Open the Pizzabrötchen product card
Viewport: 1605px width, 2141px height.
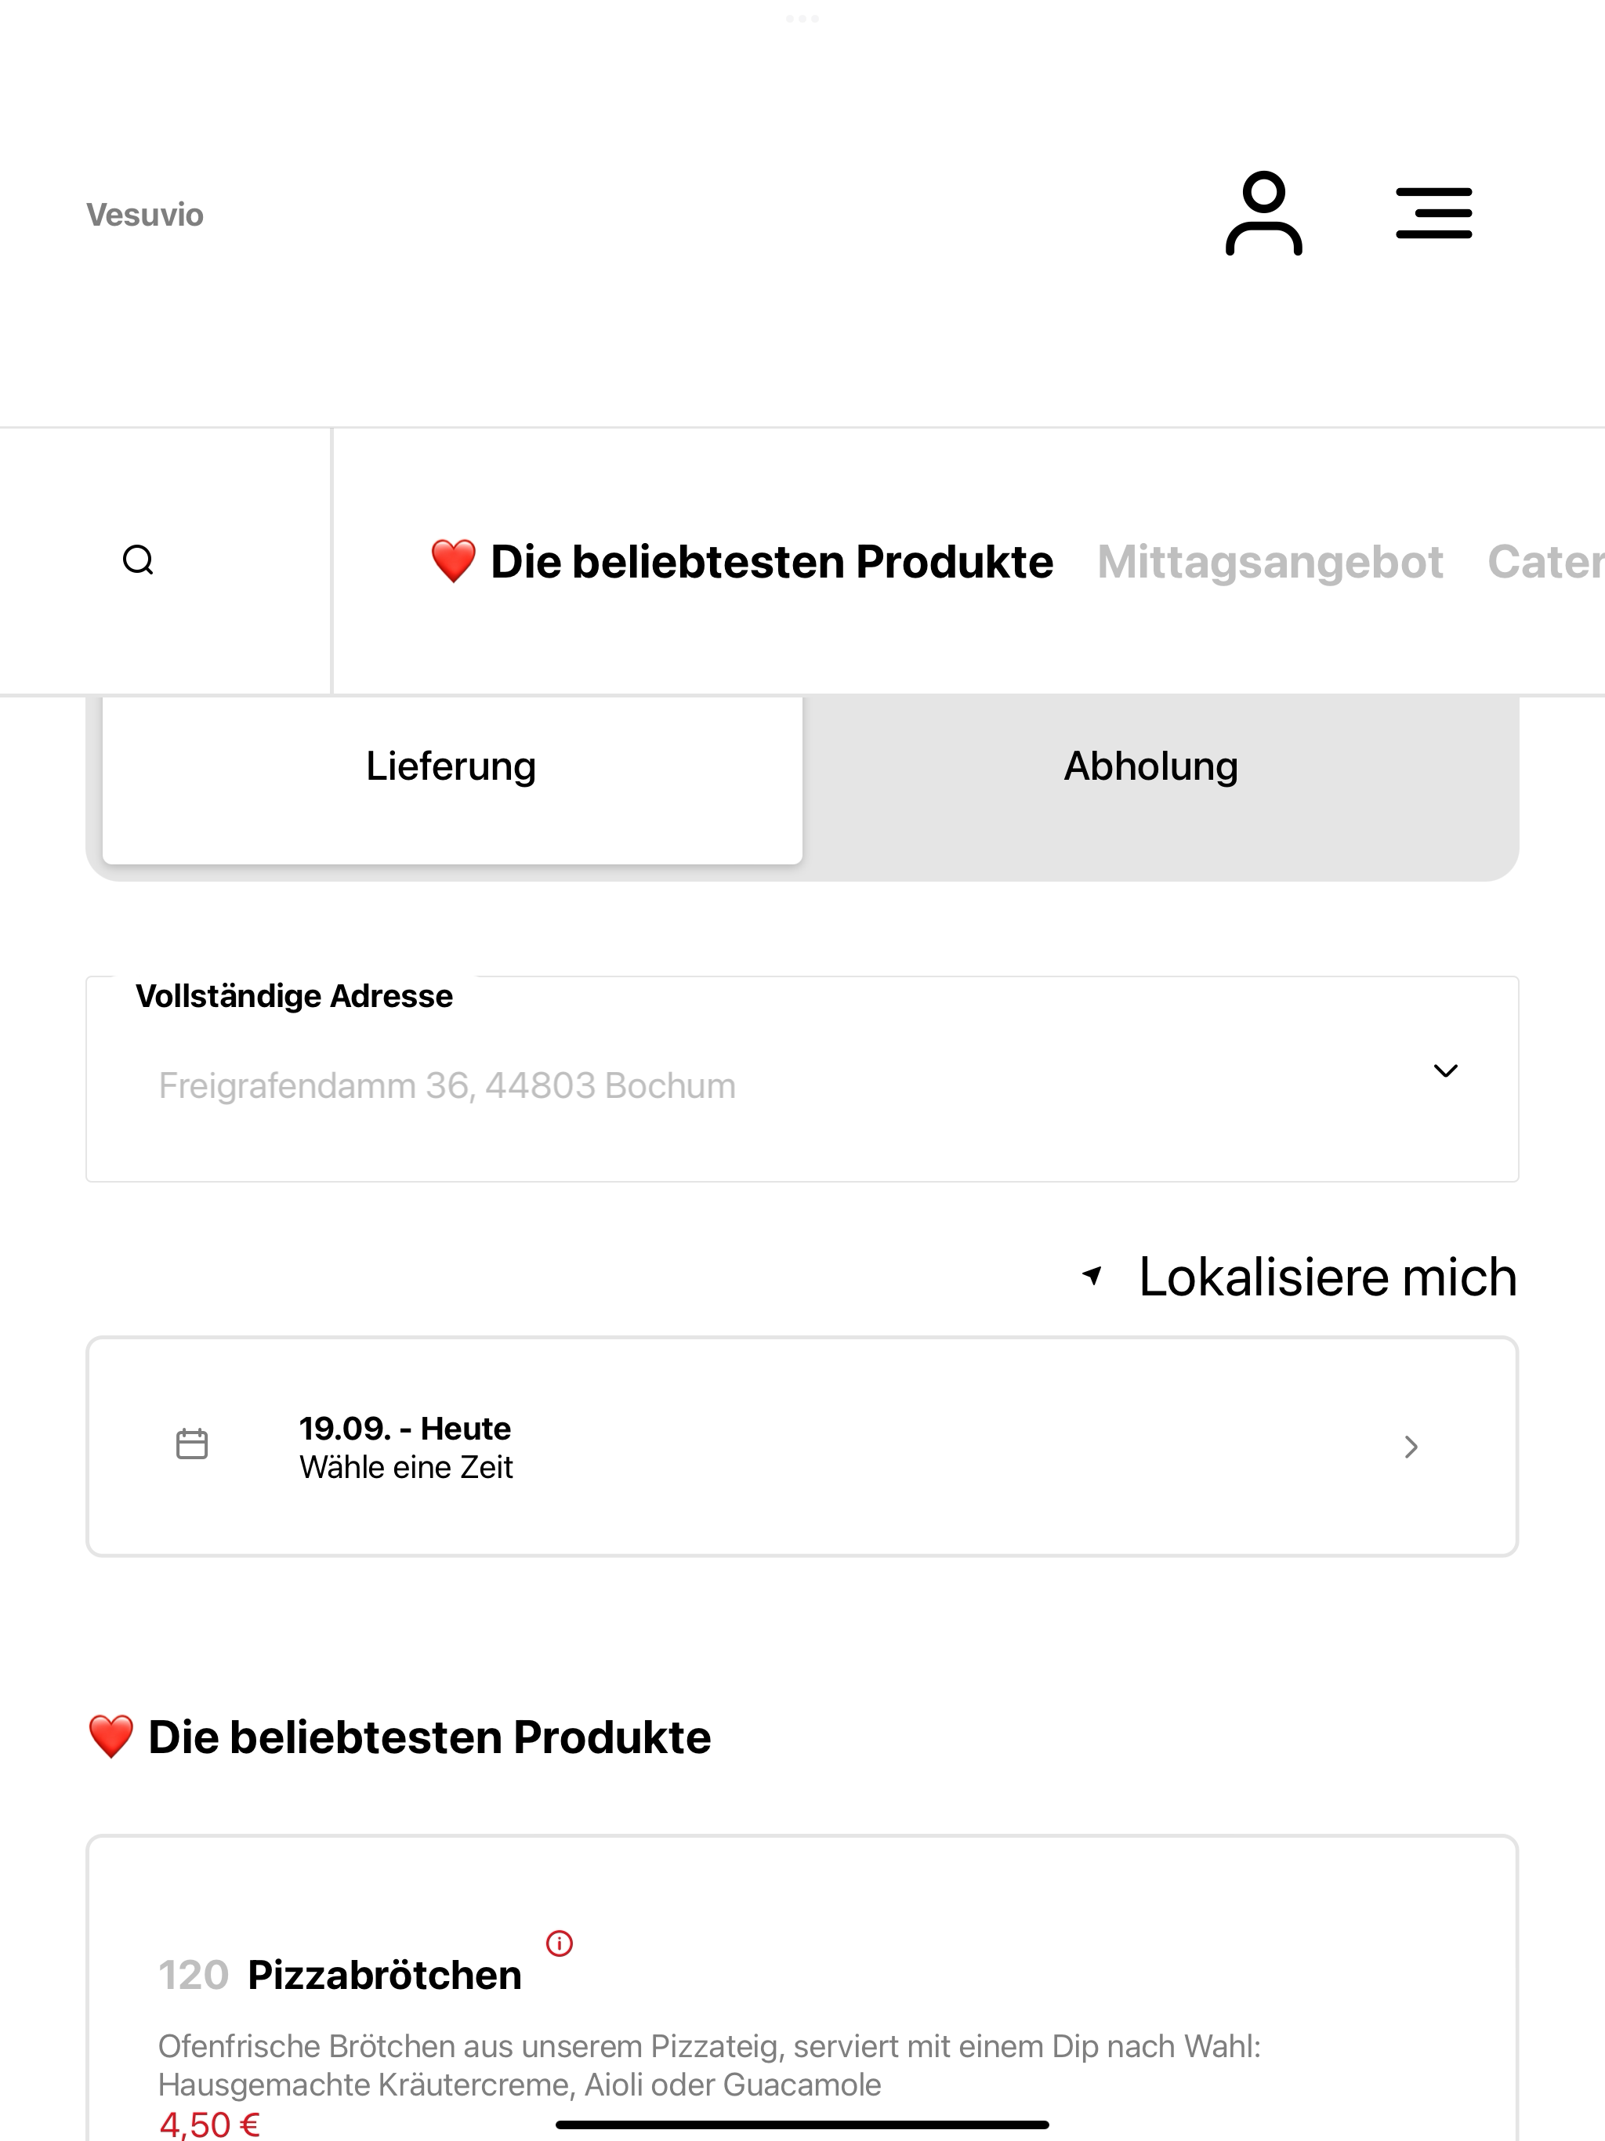point(802,1988)
